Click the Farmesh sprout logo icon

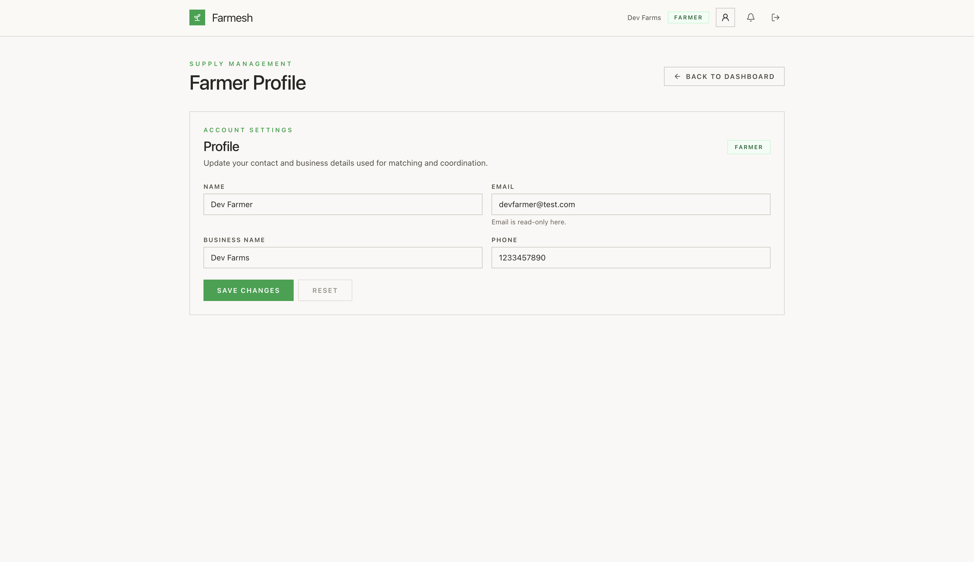(197, 17)
